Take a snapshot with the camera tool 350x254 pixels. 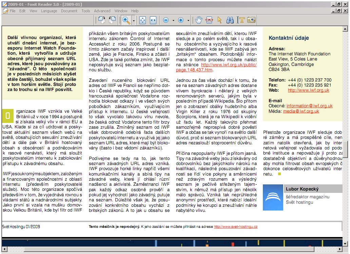[x=251, y=20]
